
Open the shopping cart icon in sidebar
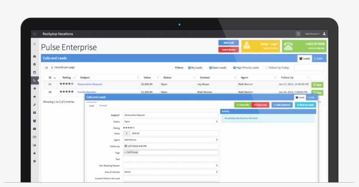(x=35, y=88)
